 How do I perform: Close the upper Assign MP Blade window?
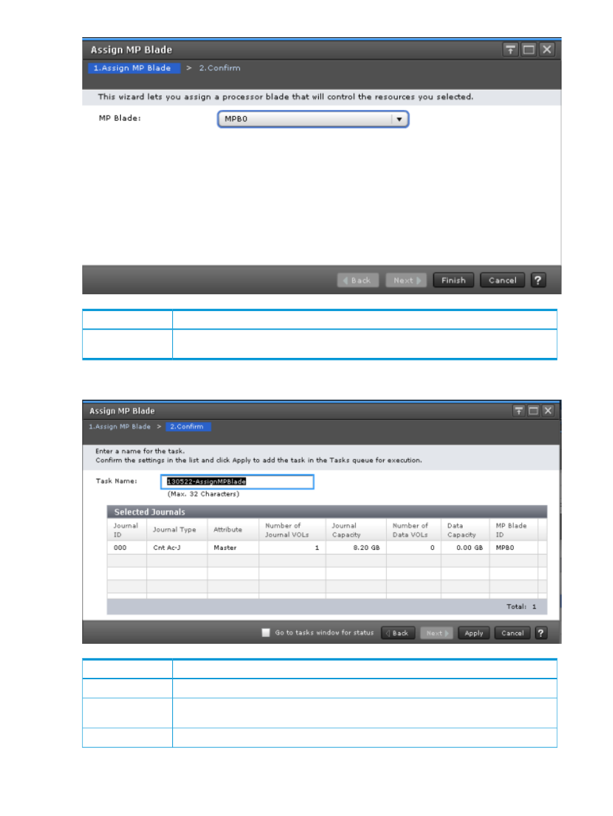(547, 49)
